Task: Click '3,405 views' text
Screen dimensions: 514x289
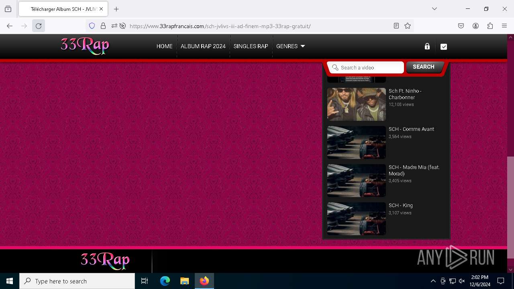Action: point(400,181)
